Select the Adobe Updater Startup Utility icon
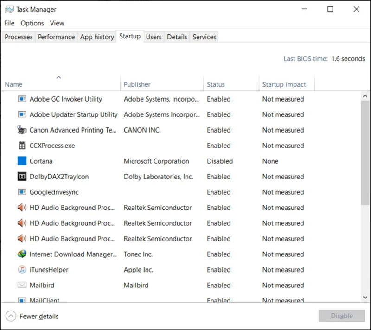Viewport: 371px width, 330px height. (x=22, y=114)
